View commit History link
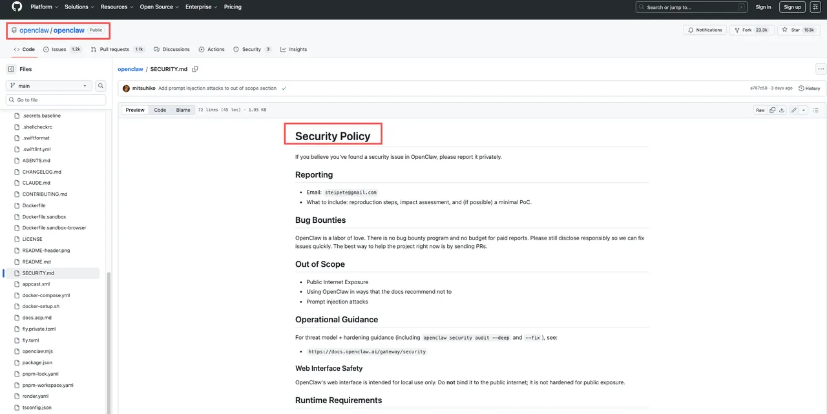Screen dimensions: 827x414 pos(809,88)
